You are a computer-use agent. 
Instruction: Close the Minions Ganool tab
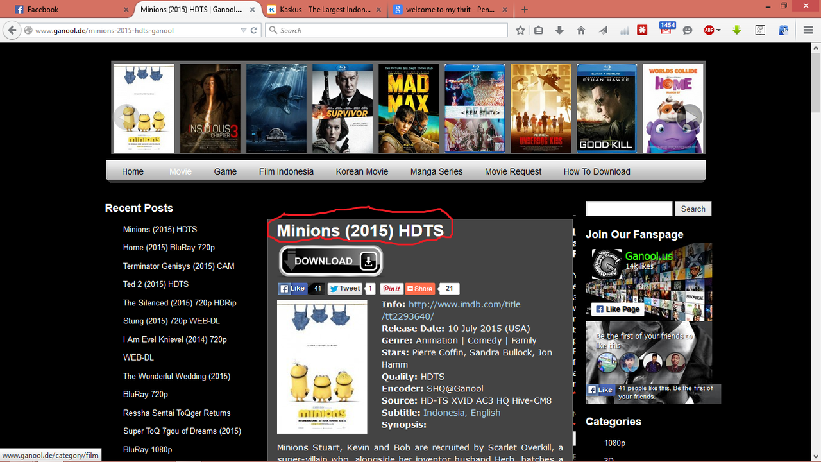(253, 10)
